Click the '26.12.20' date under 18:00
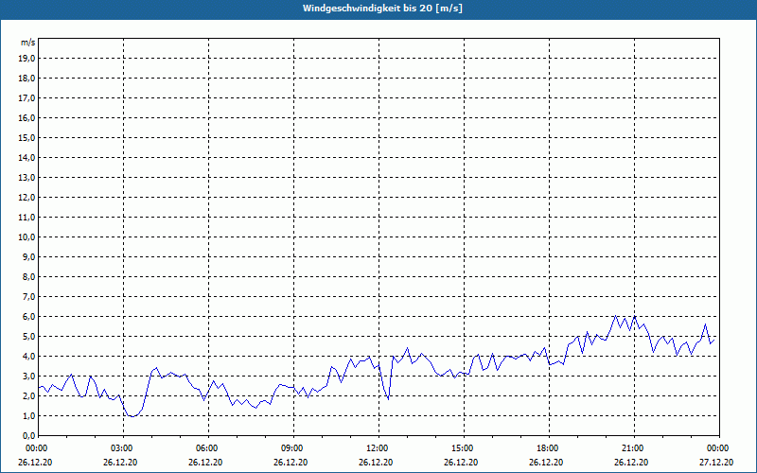The image size is (757, 473). [x=546, y=462]
